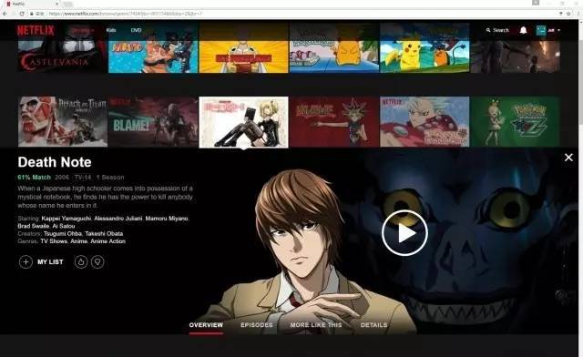Image resolution: width=583 pixels, height=357 pixels.
Task: Close the Death Note details panel
Action: 568,158
